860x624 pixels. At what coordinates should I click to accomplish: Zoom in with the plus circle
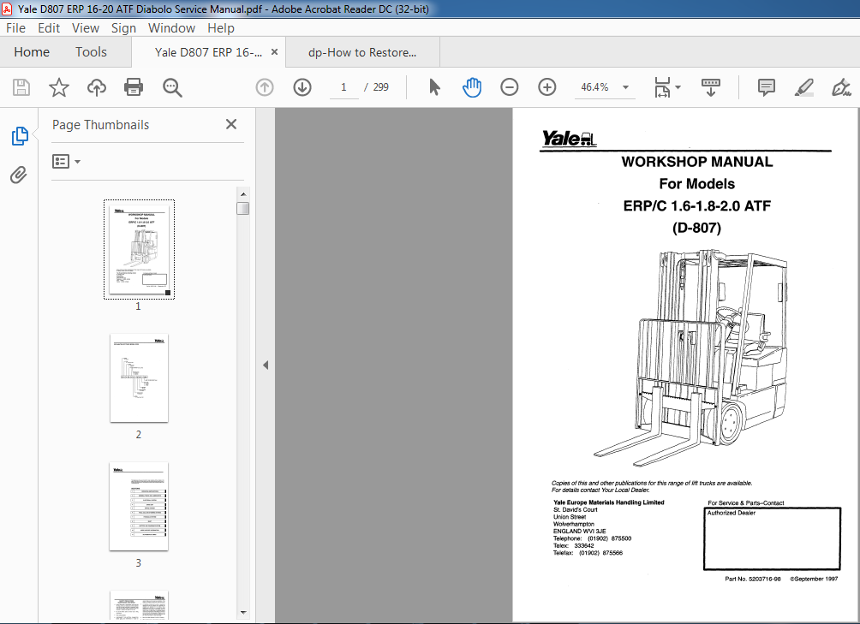coord(546,87)
